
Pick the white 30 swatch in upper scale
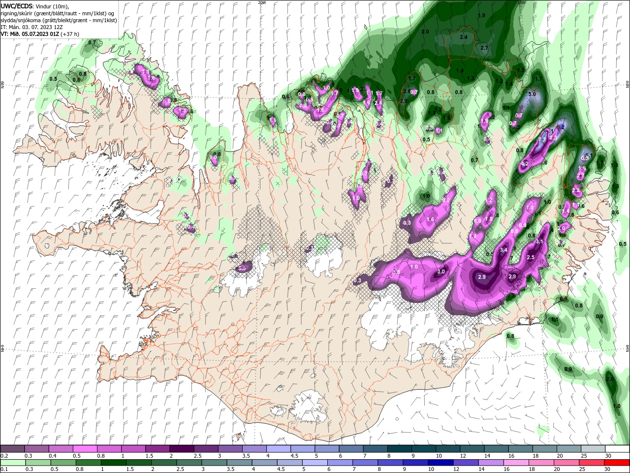(x=617, y=449)
